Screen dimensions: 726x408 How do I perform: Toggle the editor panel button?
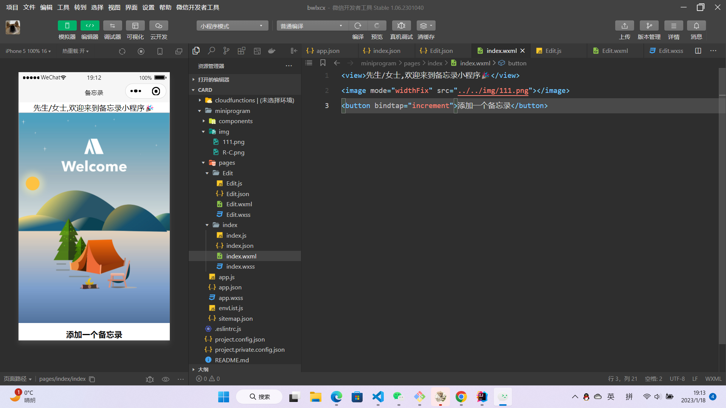click(90, 26)
